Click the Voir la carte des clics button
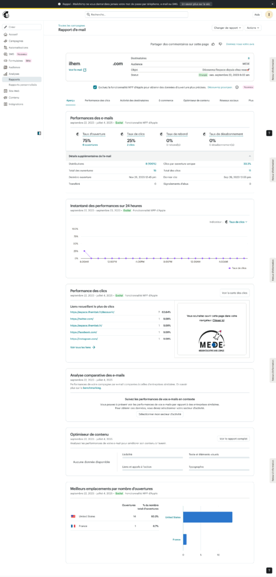The height and width of the screenshot is (577, 276). click(x=234, y=293)
